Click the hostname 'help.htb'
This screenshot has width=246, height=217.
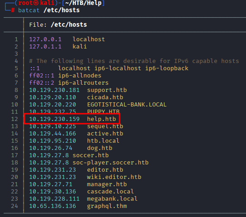click(101, 119)
